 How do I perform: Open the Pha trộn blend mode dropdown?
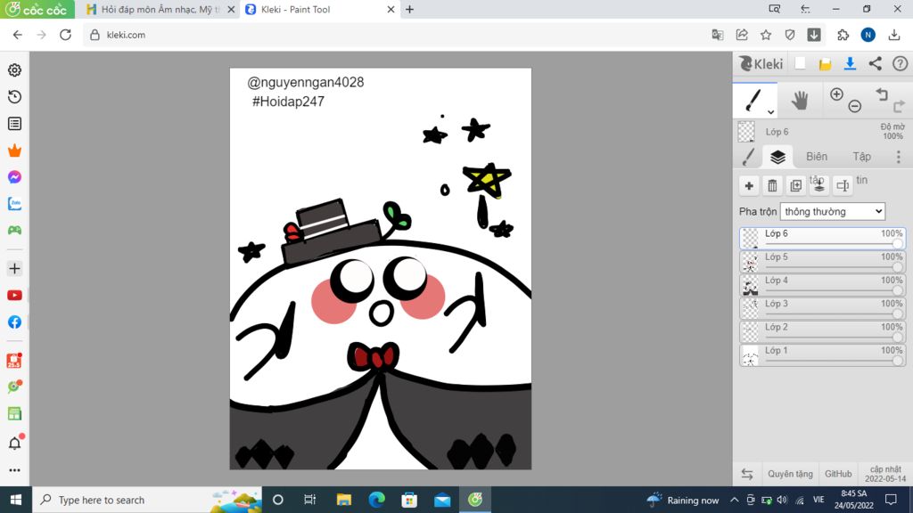pyautogui.click(x=831, y=211)
